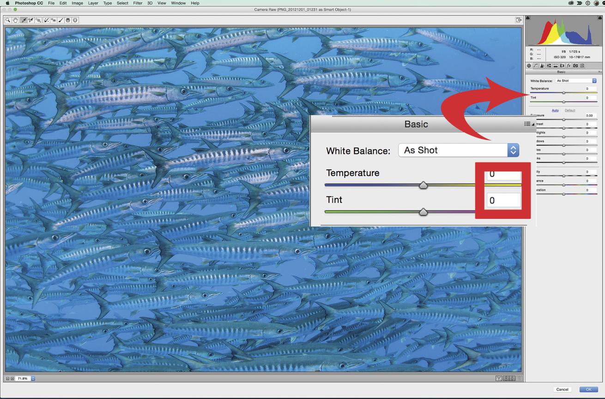The image size is (605, 399).
Task: Open the White Balance dropdown in side panel
Action: point(576,81)
